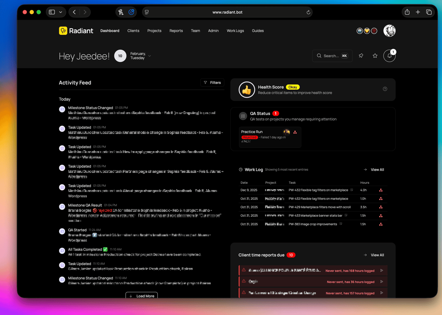Open the Guides page
The image size is (442, 315).
(x=258, y=31)
